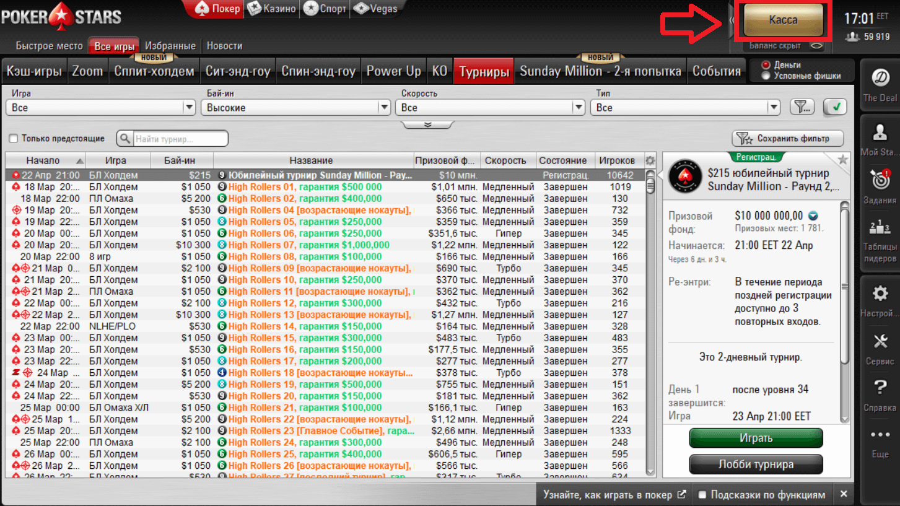Open The Deal from sidebar
The height and width of the screenshot is (506, 900).
(880, 84)
